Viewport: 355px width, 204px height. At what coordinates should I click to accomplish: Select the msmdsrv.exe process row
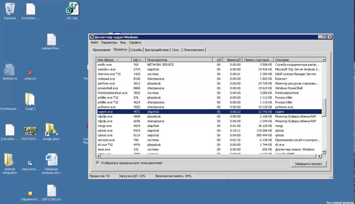[209, 69]
